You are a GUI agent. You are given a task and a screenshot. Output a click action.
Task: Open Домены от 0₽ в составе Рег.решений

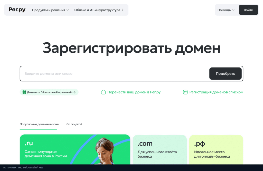49,92
